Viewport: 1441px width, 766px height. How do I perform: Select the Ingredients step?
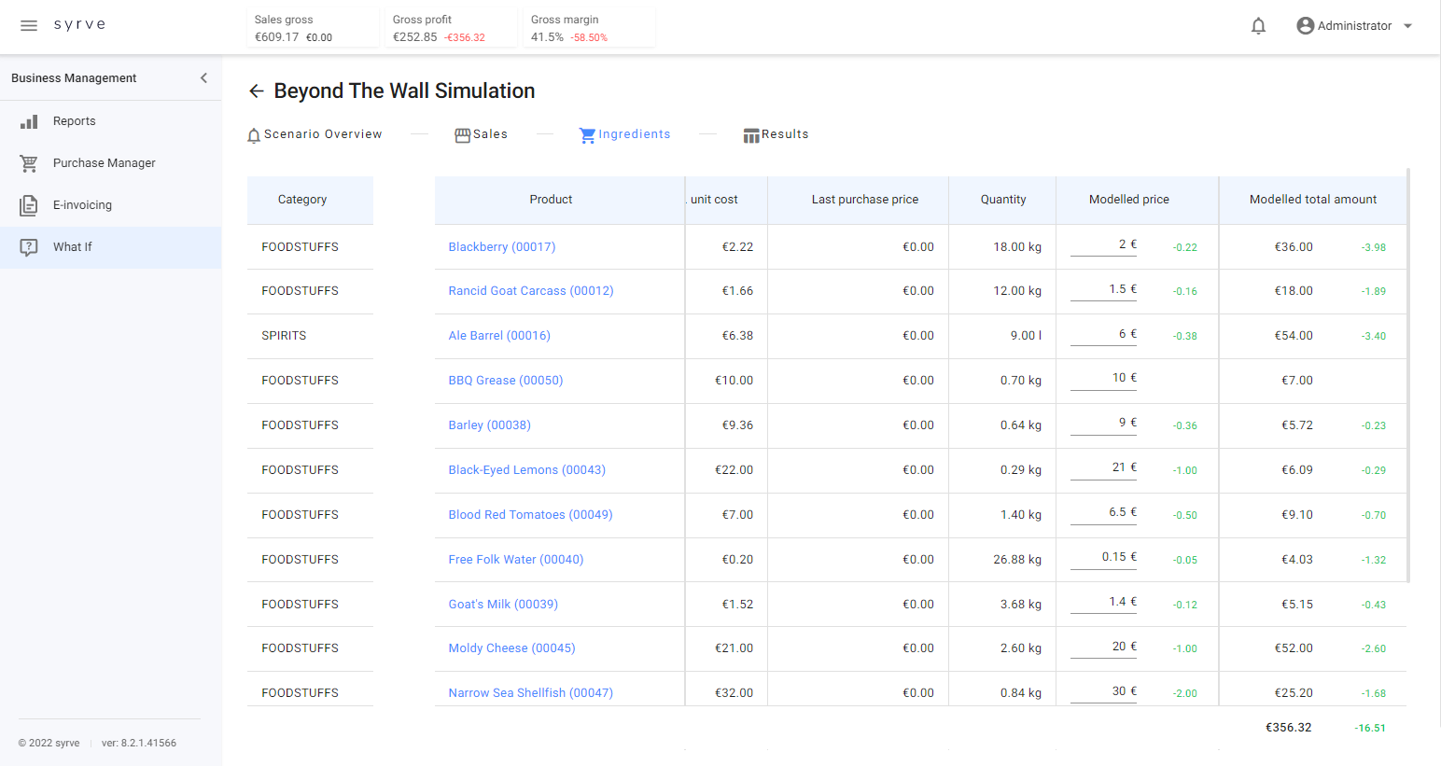pyautogui.click(x=625, y=134)
